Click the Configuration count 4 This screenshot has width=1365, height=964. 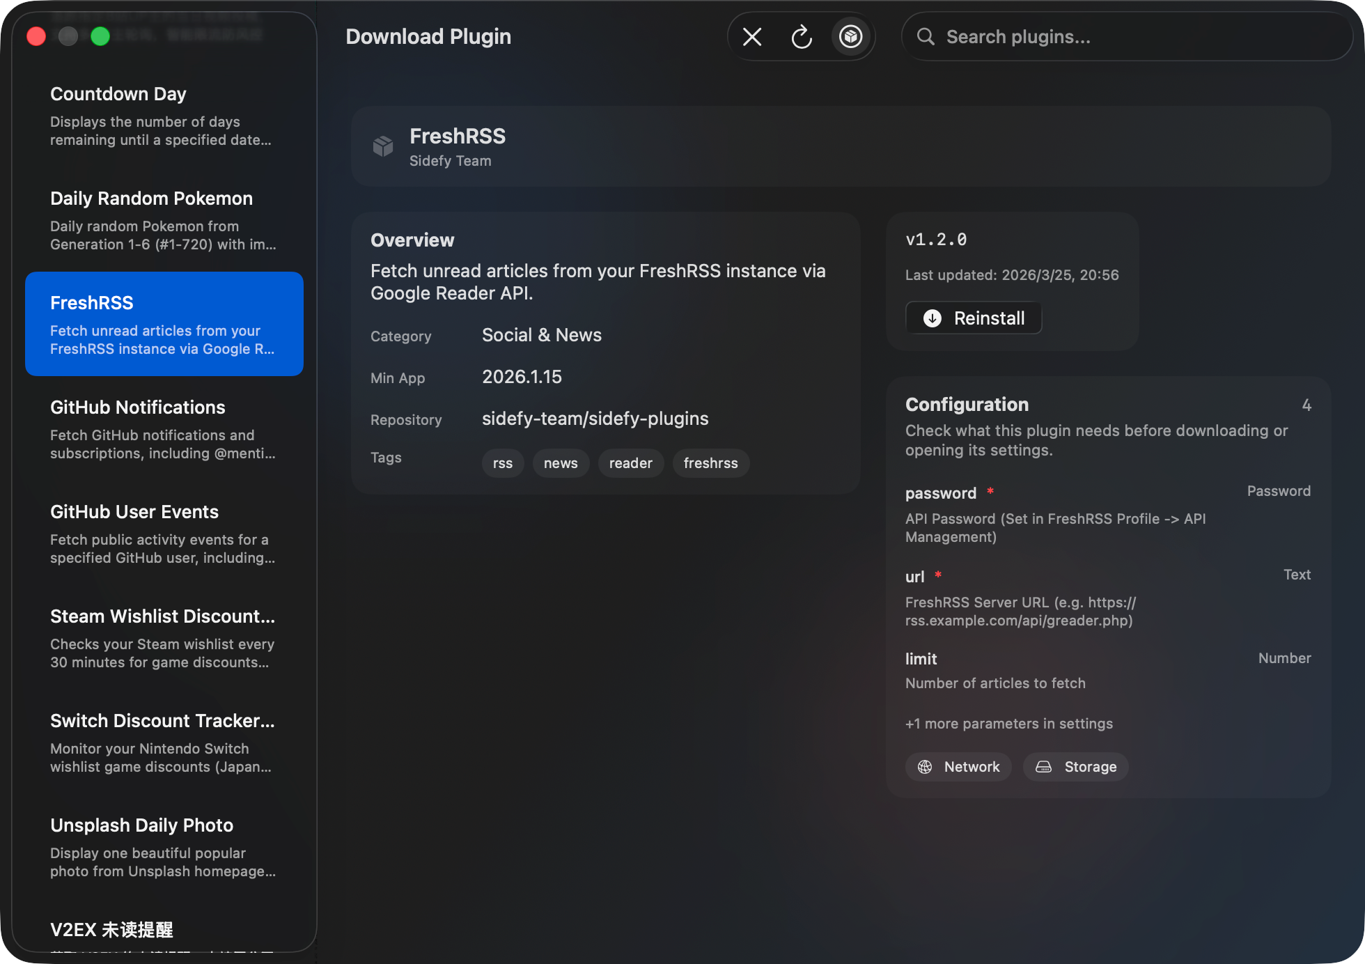(1306, 405)
